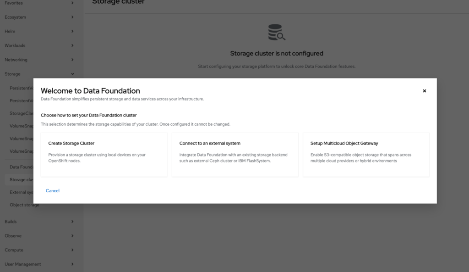Choose Connect to an external system card
This screenshot has width=469, height=272.
tap(235, 155)
